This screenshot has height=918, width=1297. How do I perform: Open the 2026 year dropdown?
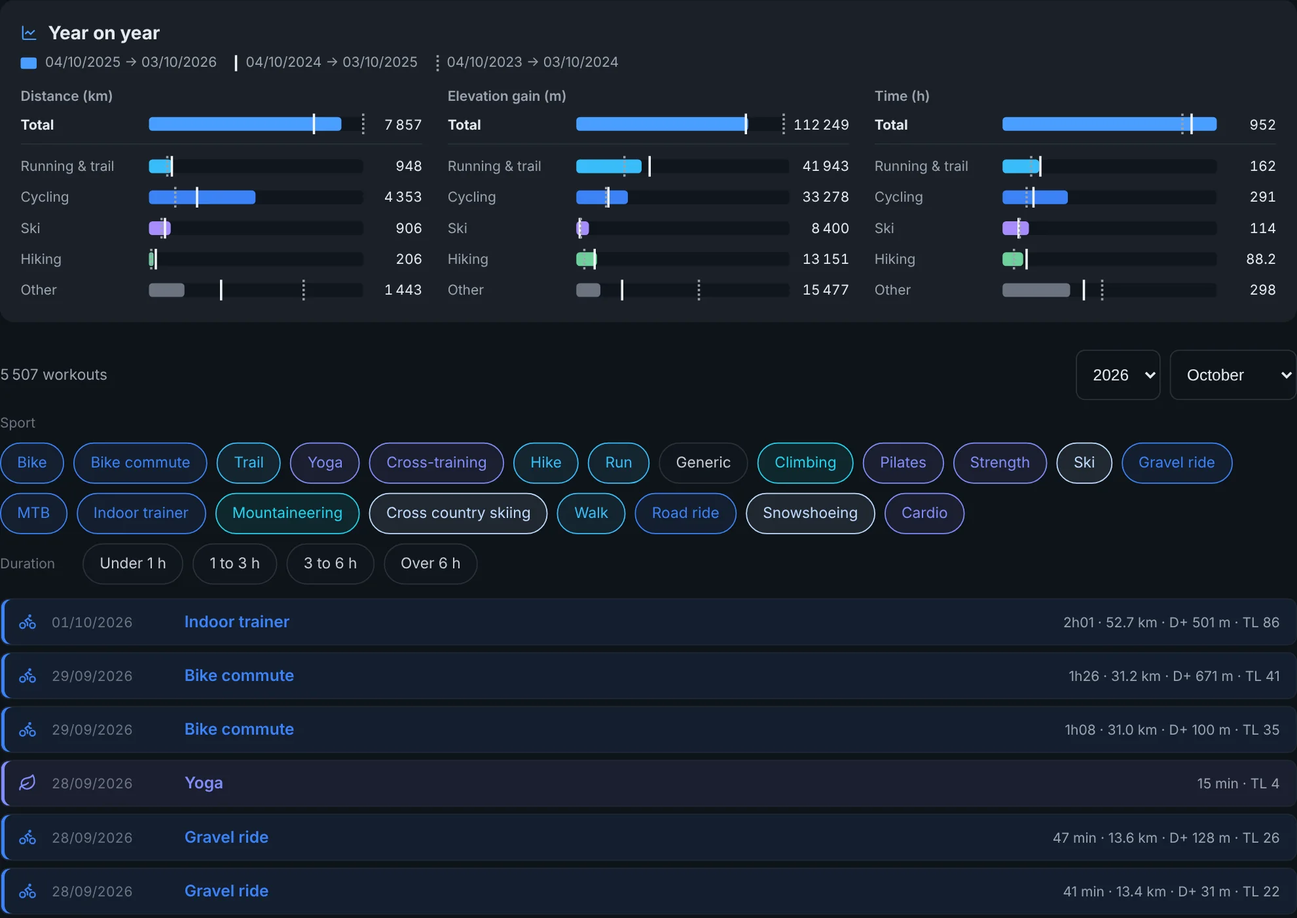click(x=1118, y=375)
